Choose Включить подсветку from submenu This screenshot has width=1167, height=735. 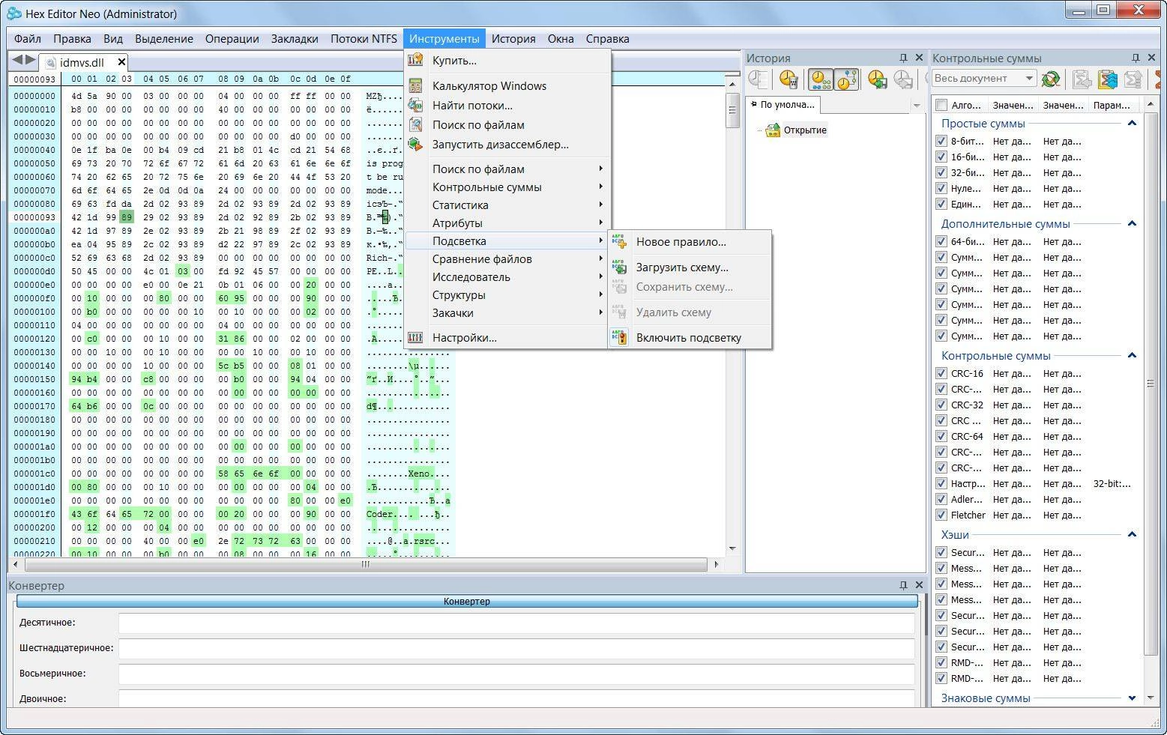[690, 337]
